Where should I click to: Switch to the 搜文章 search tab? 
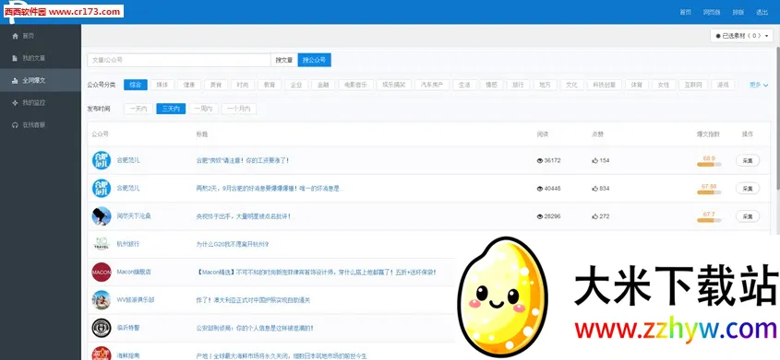[x=284, y=60]
